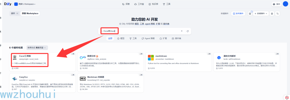The height and width of the screenshot is (100, 290).
Task: Select the 探索 Marketplace tab
Action: tap(30, 13)
